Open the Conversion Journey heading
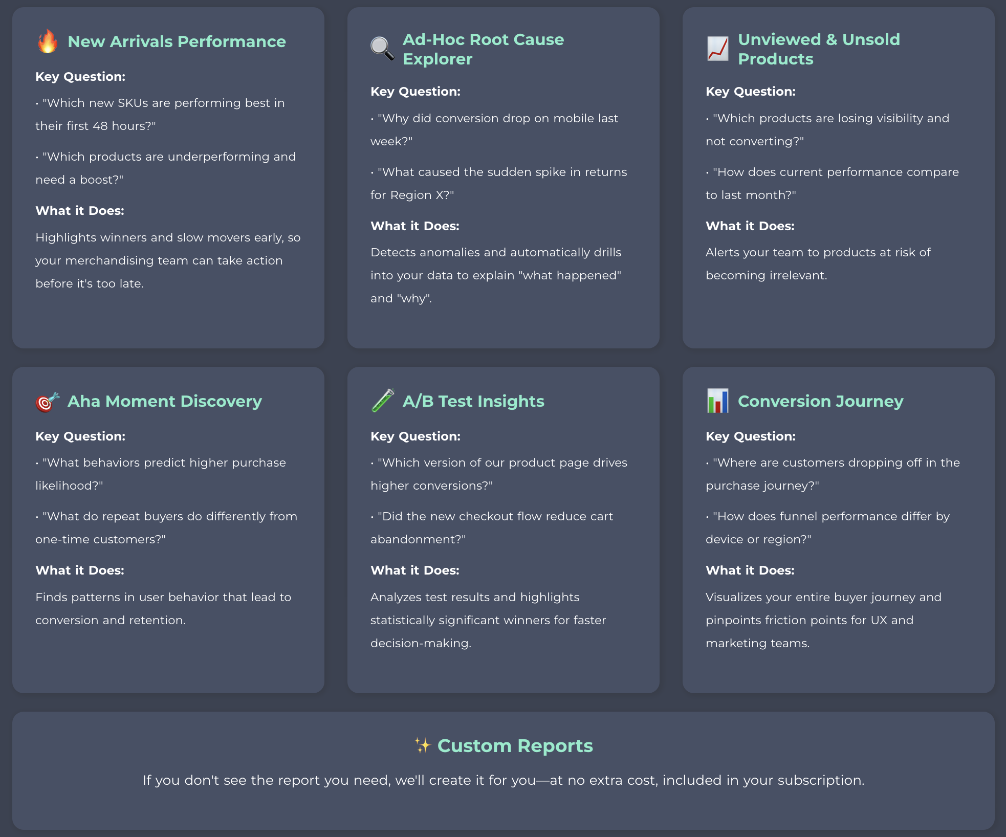Image resolution: width=1006 pixels, height=837 pixels. tap(820, 401)
